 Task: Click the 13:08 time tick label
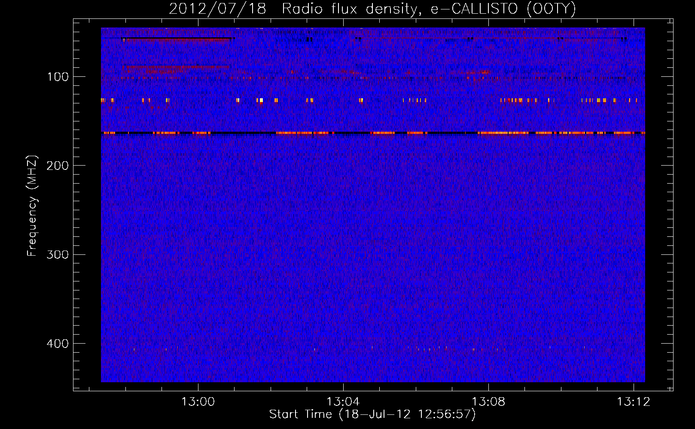click(488, 402)
